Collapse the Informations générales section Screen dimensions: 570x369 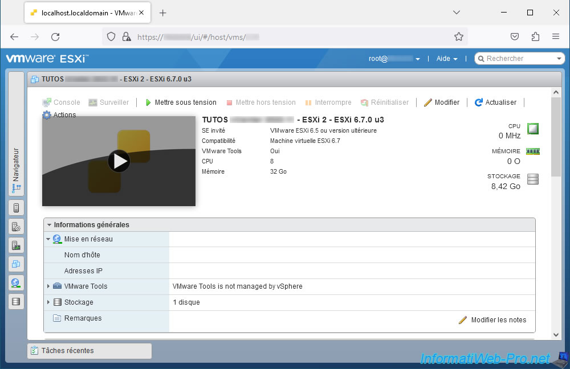click(x=50, y=225)
